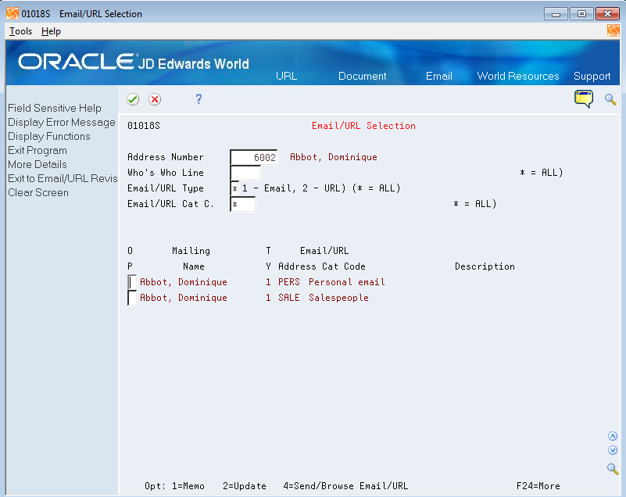
Task: Click the title bar application icon
Action: pos(13,13)
